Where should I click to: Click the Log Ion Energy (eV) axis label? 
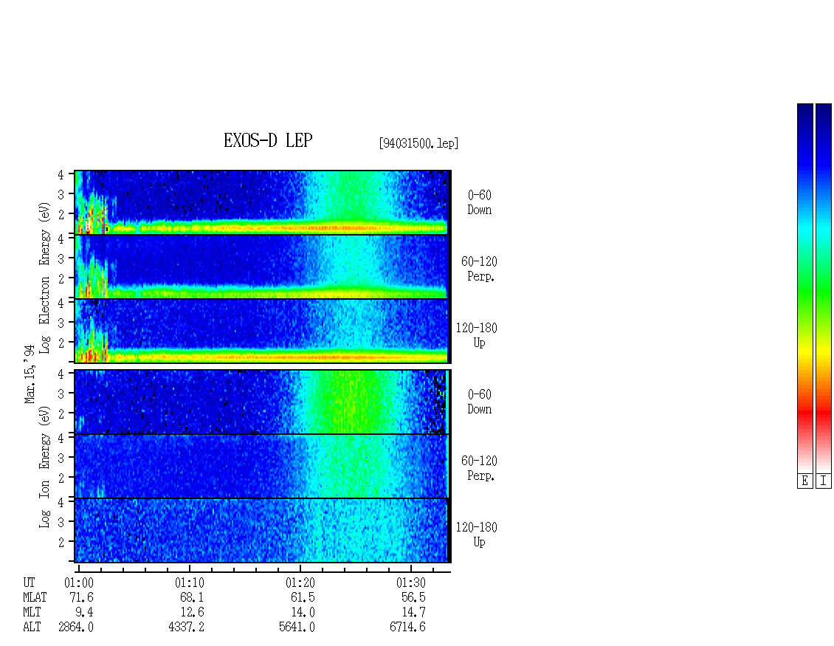pyautogui.click(x=45, y=467)
